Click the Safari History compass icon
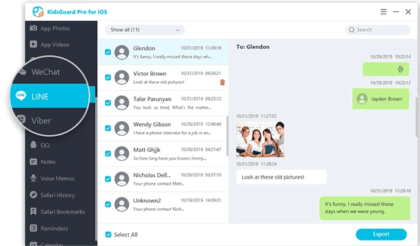420x246 pixels. 33,195
